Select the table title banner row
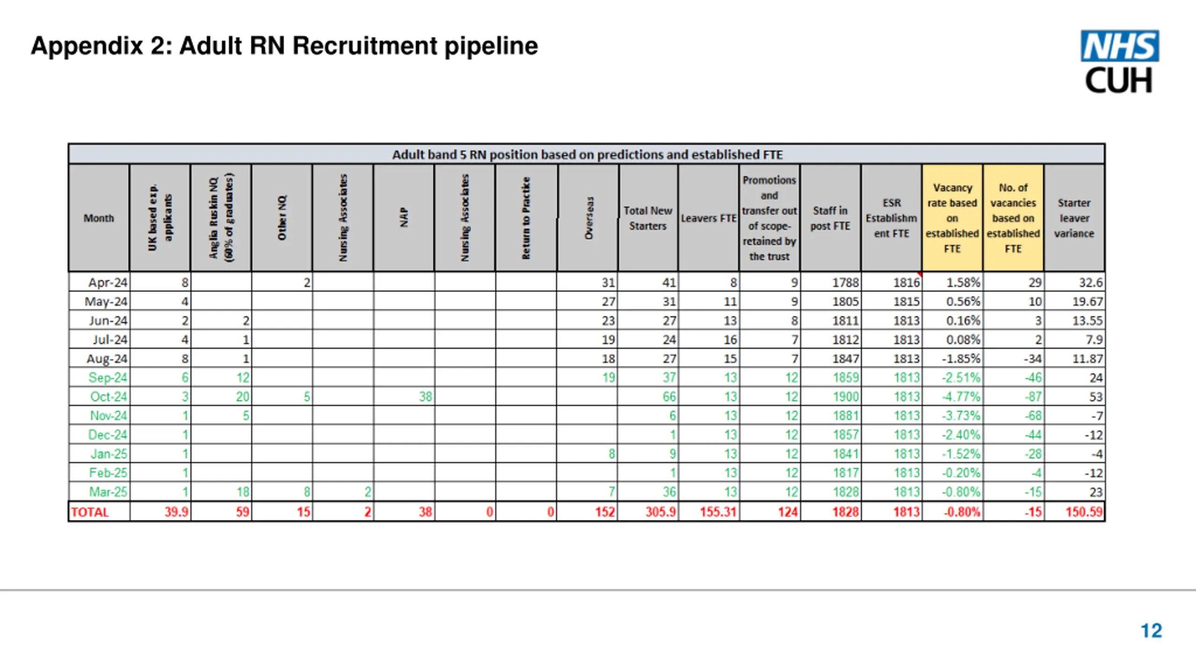 [587, 154]
